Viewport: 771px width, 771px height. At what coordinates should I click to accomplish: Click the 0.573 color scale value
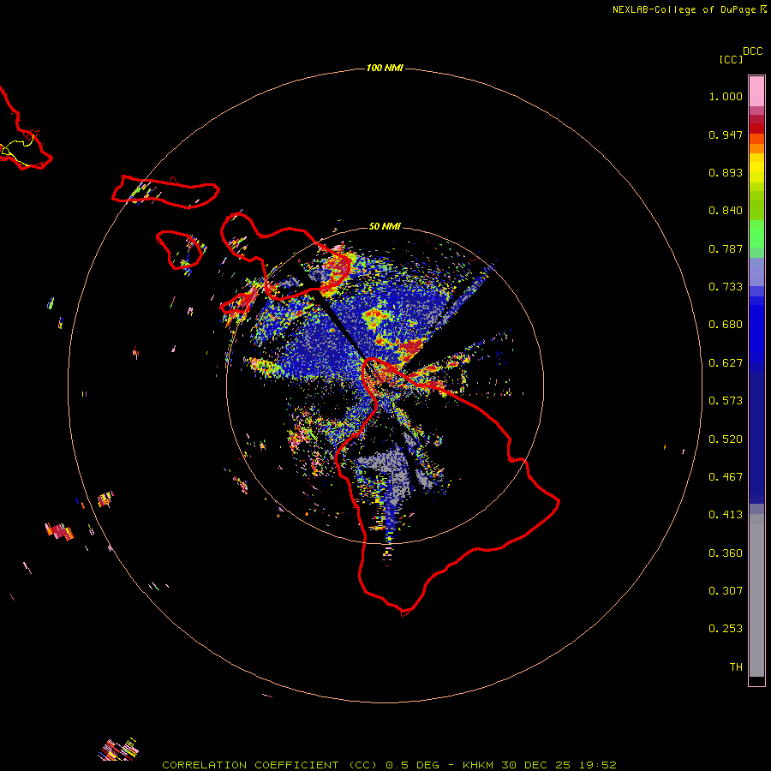click(x=726, y=401)
